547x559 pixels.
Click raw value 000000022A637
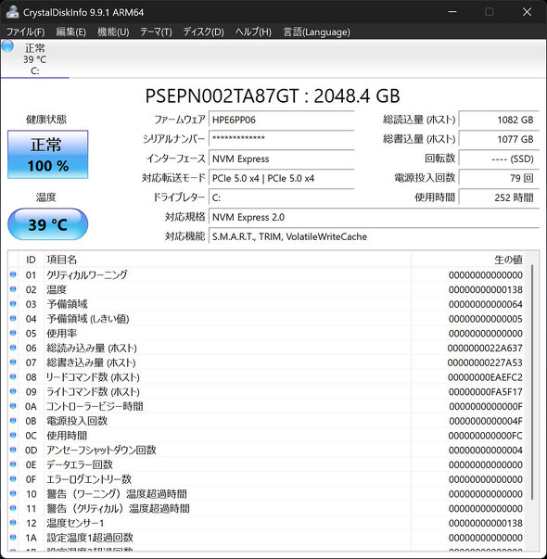485,348
